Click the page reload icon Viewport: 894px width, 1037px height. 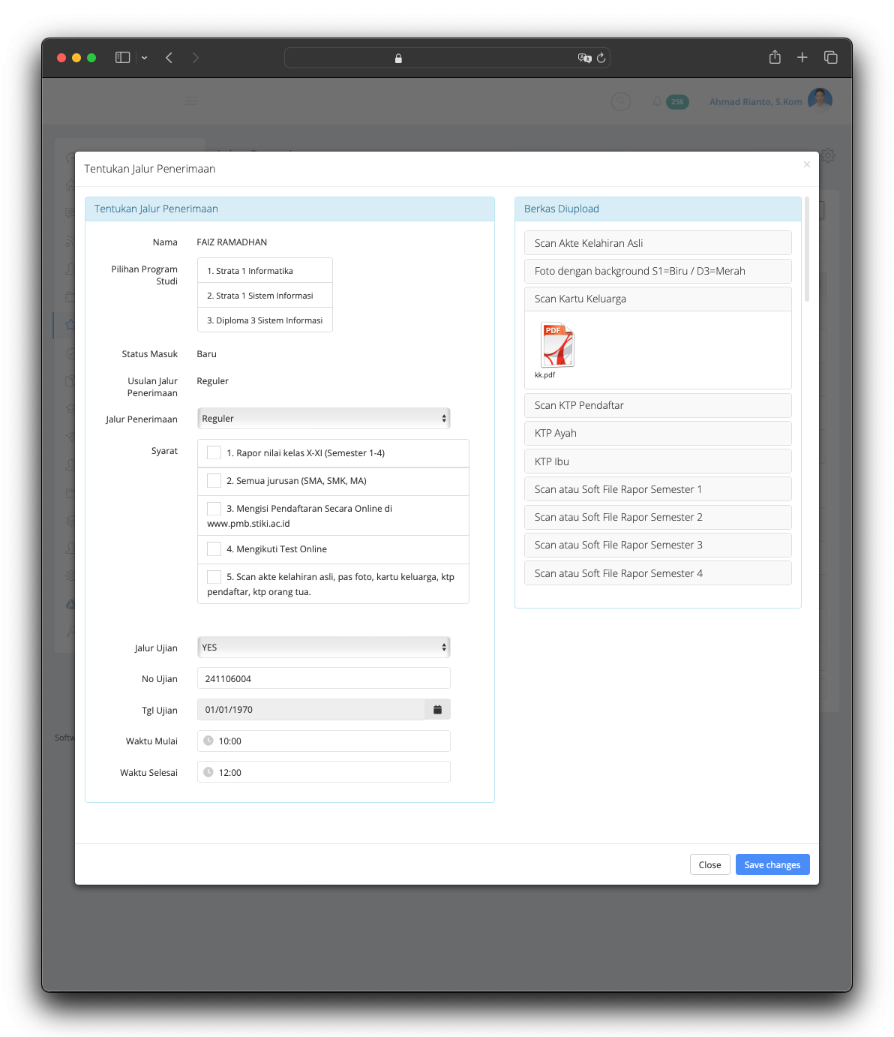601,59
